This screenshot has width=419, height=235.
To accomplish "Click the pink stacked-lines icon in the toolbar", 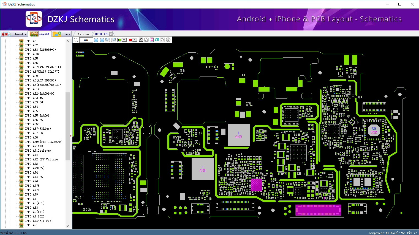I will click(x=152, y=40).
